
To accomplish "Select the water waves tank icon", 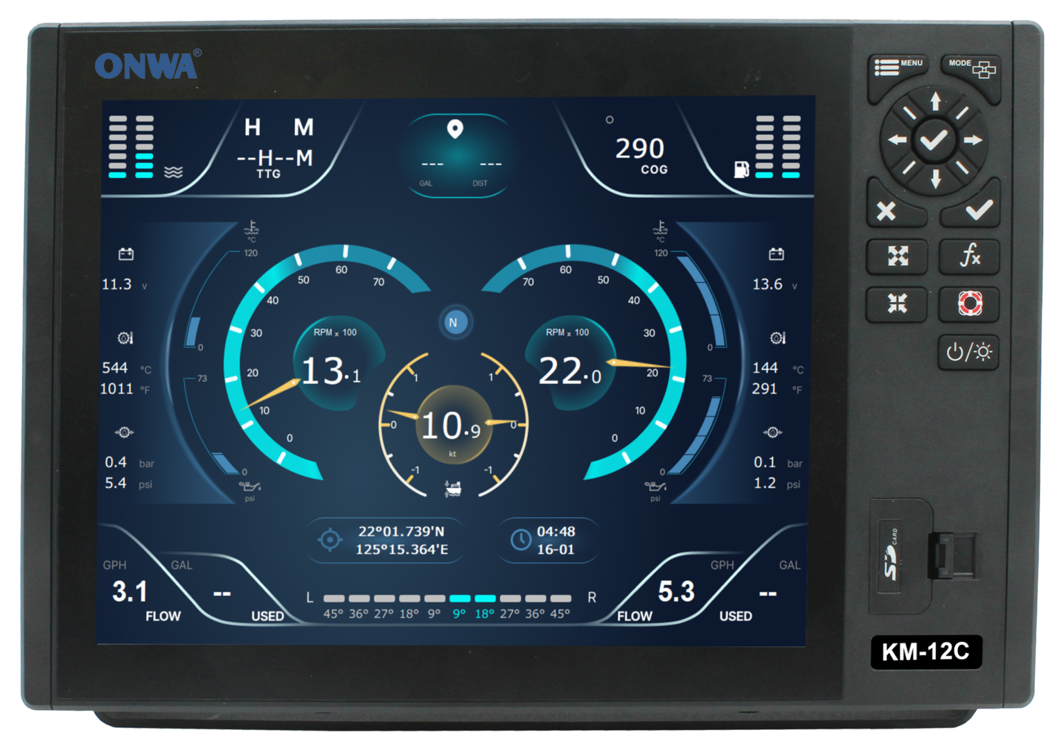I will (x=173, y=171).
